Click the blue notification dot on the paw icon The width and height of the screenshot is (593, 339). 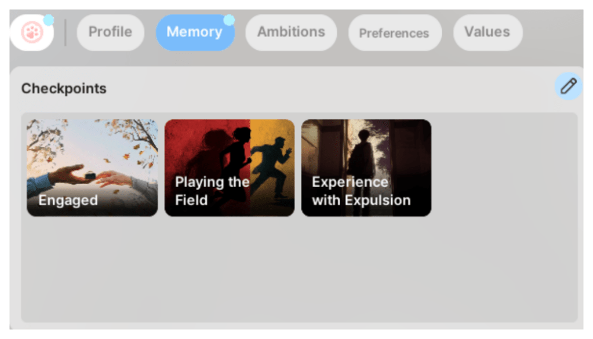[x=49, y=20]
